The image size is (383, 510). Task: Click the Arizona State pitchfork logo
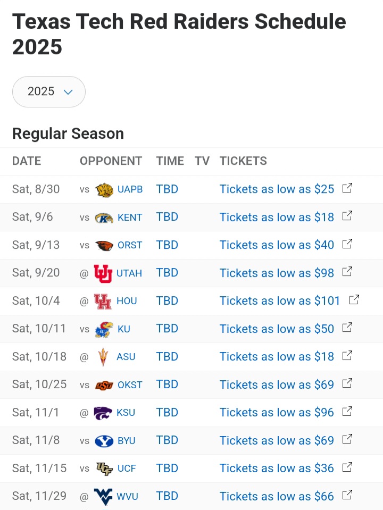click(103, 357)
